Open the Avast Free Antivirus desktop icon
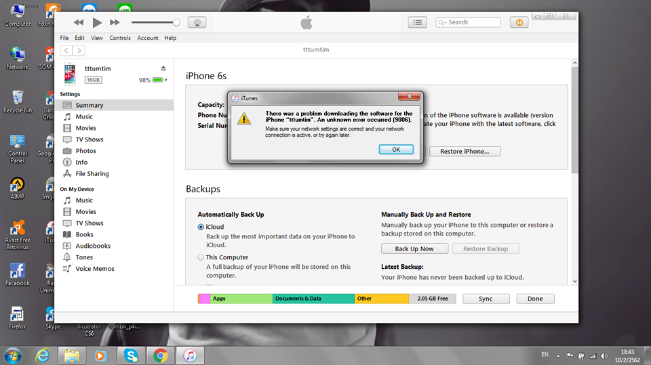Viewport: 651px width, 365px height. pyautogui.click(x=18, y=235)
